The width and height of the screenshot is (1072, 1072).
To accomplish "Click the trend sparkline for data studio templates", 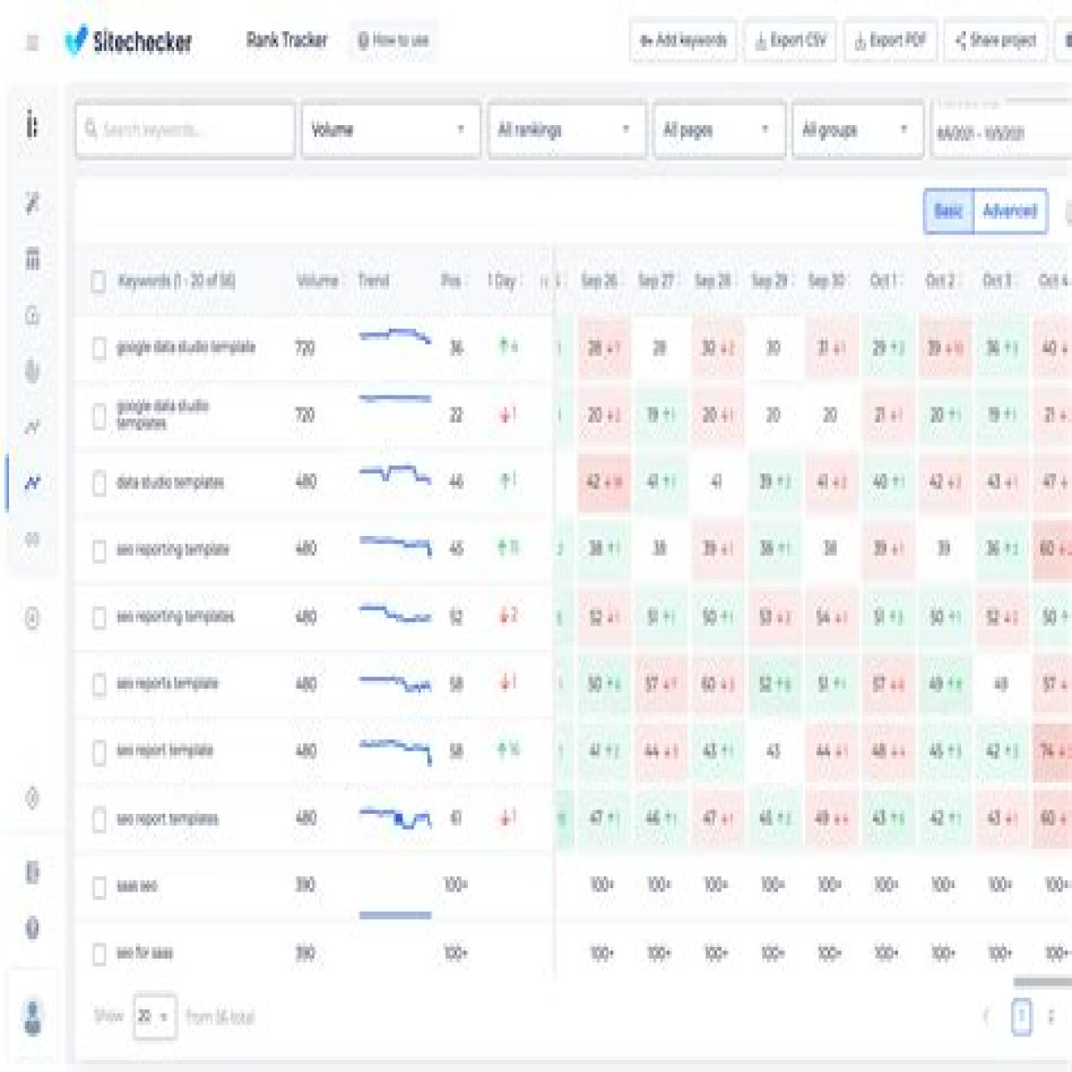I will 395,473.
